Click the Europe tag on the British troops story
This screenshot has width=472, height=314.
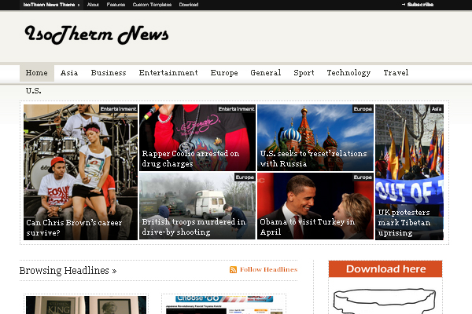[245, 177]
